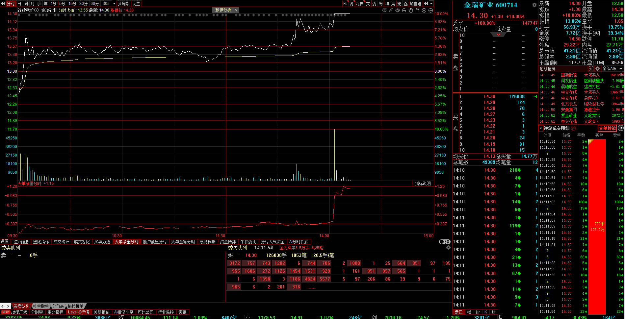Toggle the chart lock icon

coord(417,10)
